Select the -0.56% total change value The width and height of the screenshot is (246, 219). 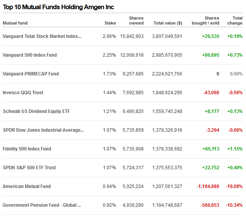pos(235,93)
